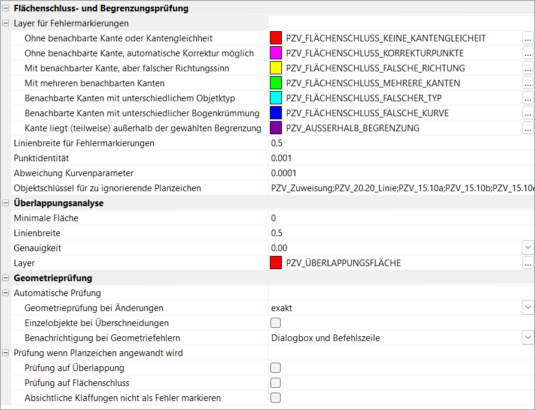This screenshot has width=535, height=410.
Task: Open layer picker for PZV_FLÄCHENSCHLUSS_MEHRERE_KANTEN
Action: click(527, 83)
